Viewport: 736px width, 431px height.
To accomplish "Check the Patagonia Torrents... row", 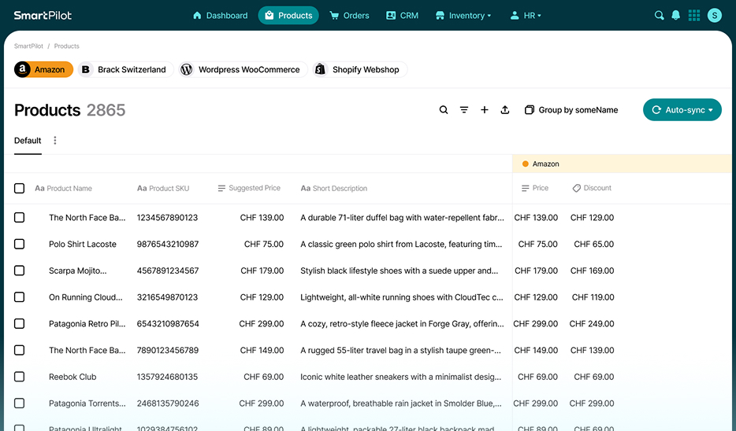I will tap(19, 403).
